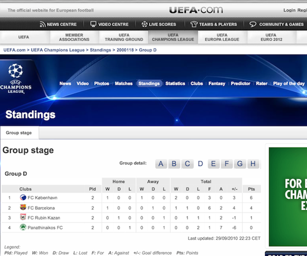
Task: Show Group G detail
Action: pyautogui.click(x=239, y=164)
